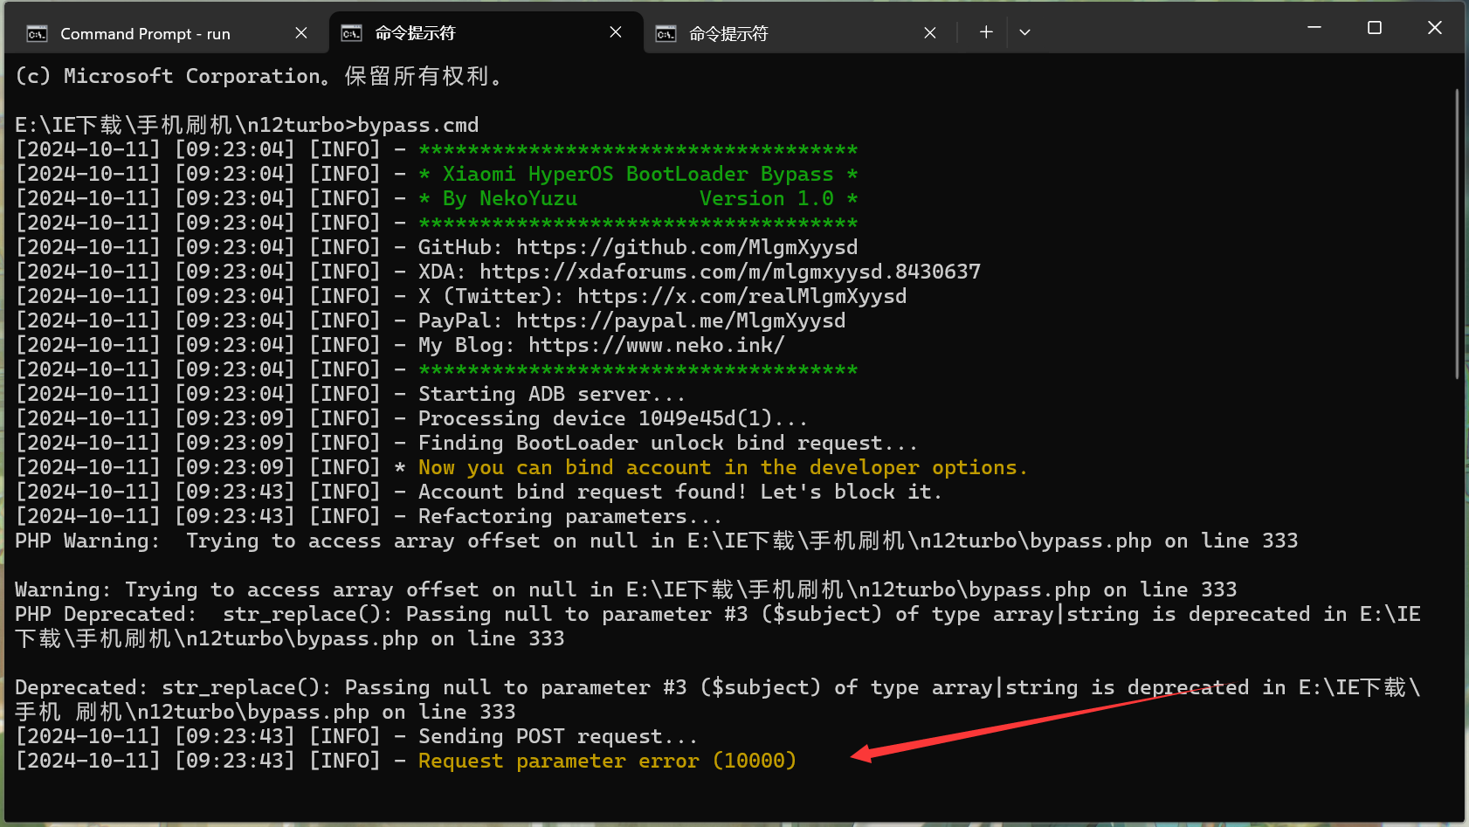Click the 'PHP Warning:' line text
The image size is (1469, 827).
[657, 541]
